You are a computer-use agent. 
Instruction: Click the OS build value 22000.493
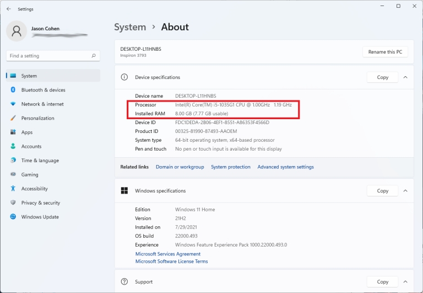[186, 236]
